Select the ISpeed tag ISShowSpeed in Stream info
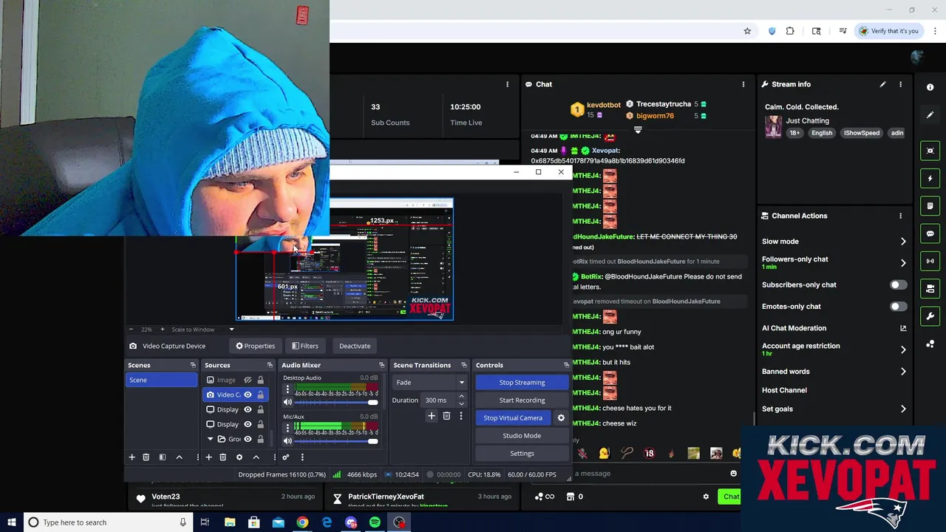This screenshot has height=532, width=946. click(862, 133)
